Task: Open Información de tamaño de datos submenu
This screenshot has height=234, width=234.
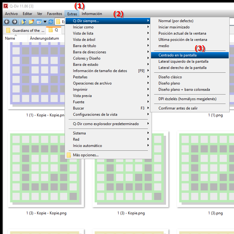Action: point(108,71)
